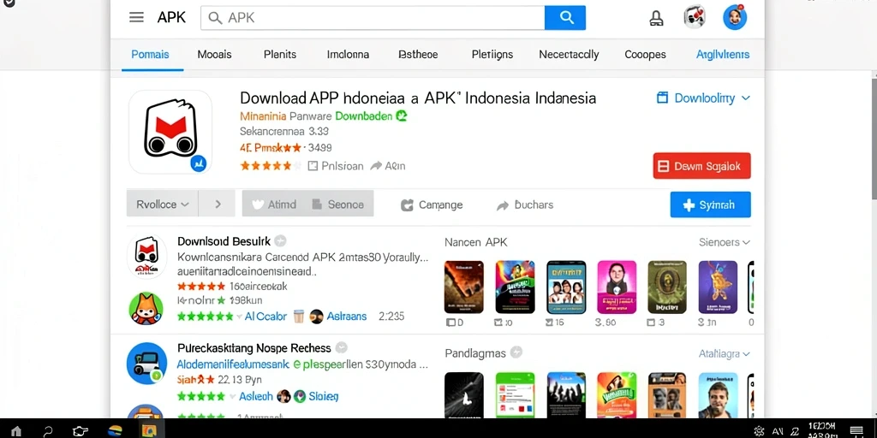Click the Camange link
877x438 pixels.
tap(432, 205)
